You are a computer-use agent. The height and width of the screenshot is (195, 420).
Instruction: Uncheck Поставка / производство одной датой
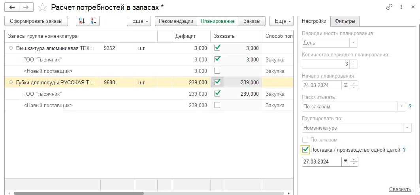305,150
